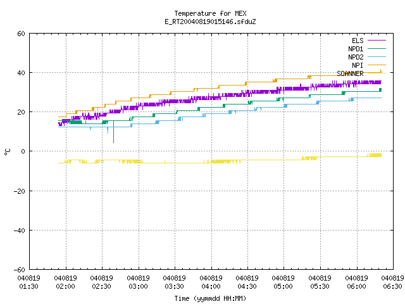
Task: Click the x-axis tick label 06:00
Action: tap(357, 286)
